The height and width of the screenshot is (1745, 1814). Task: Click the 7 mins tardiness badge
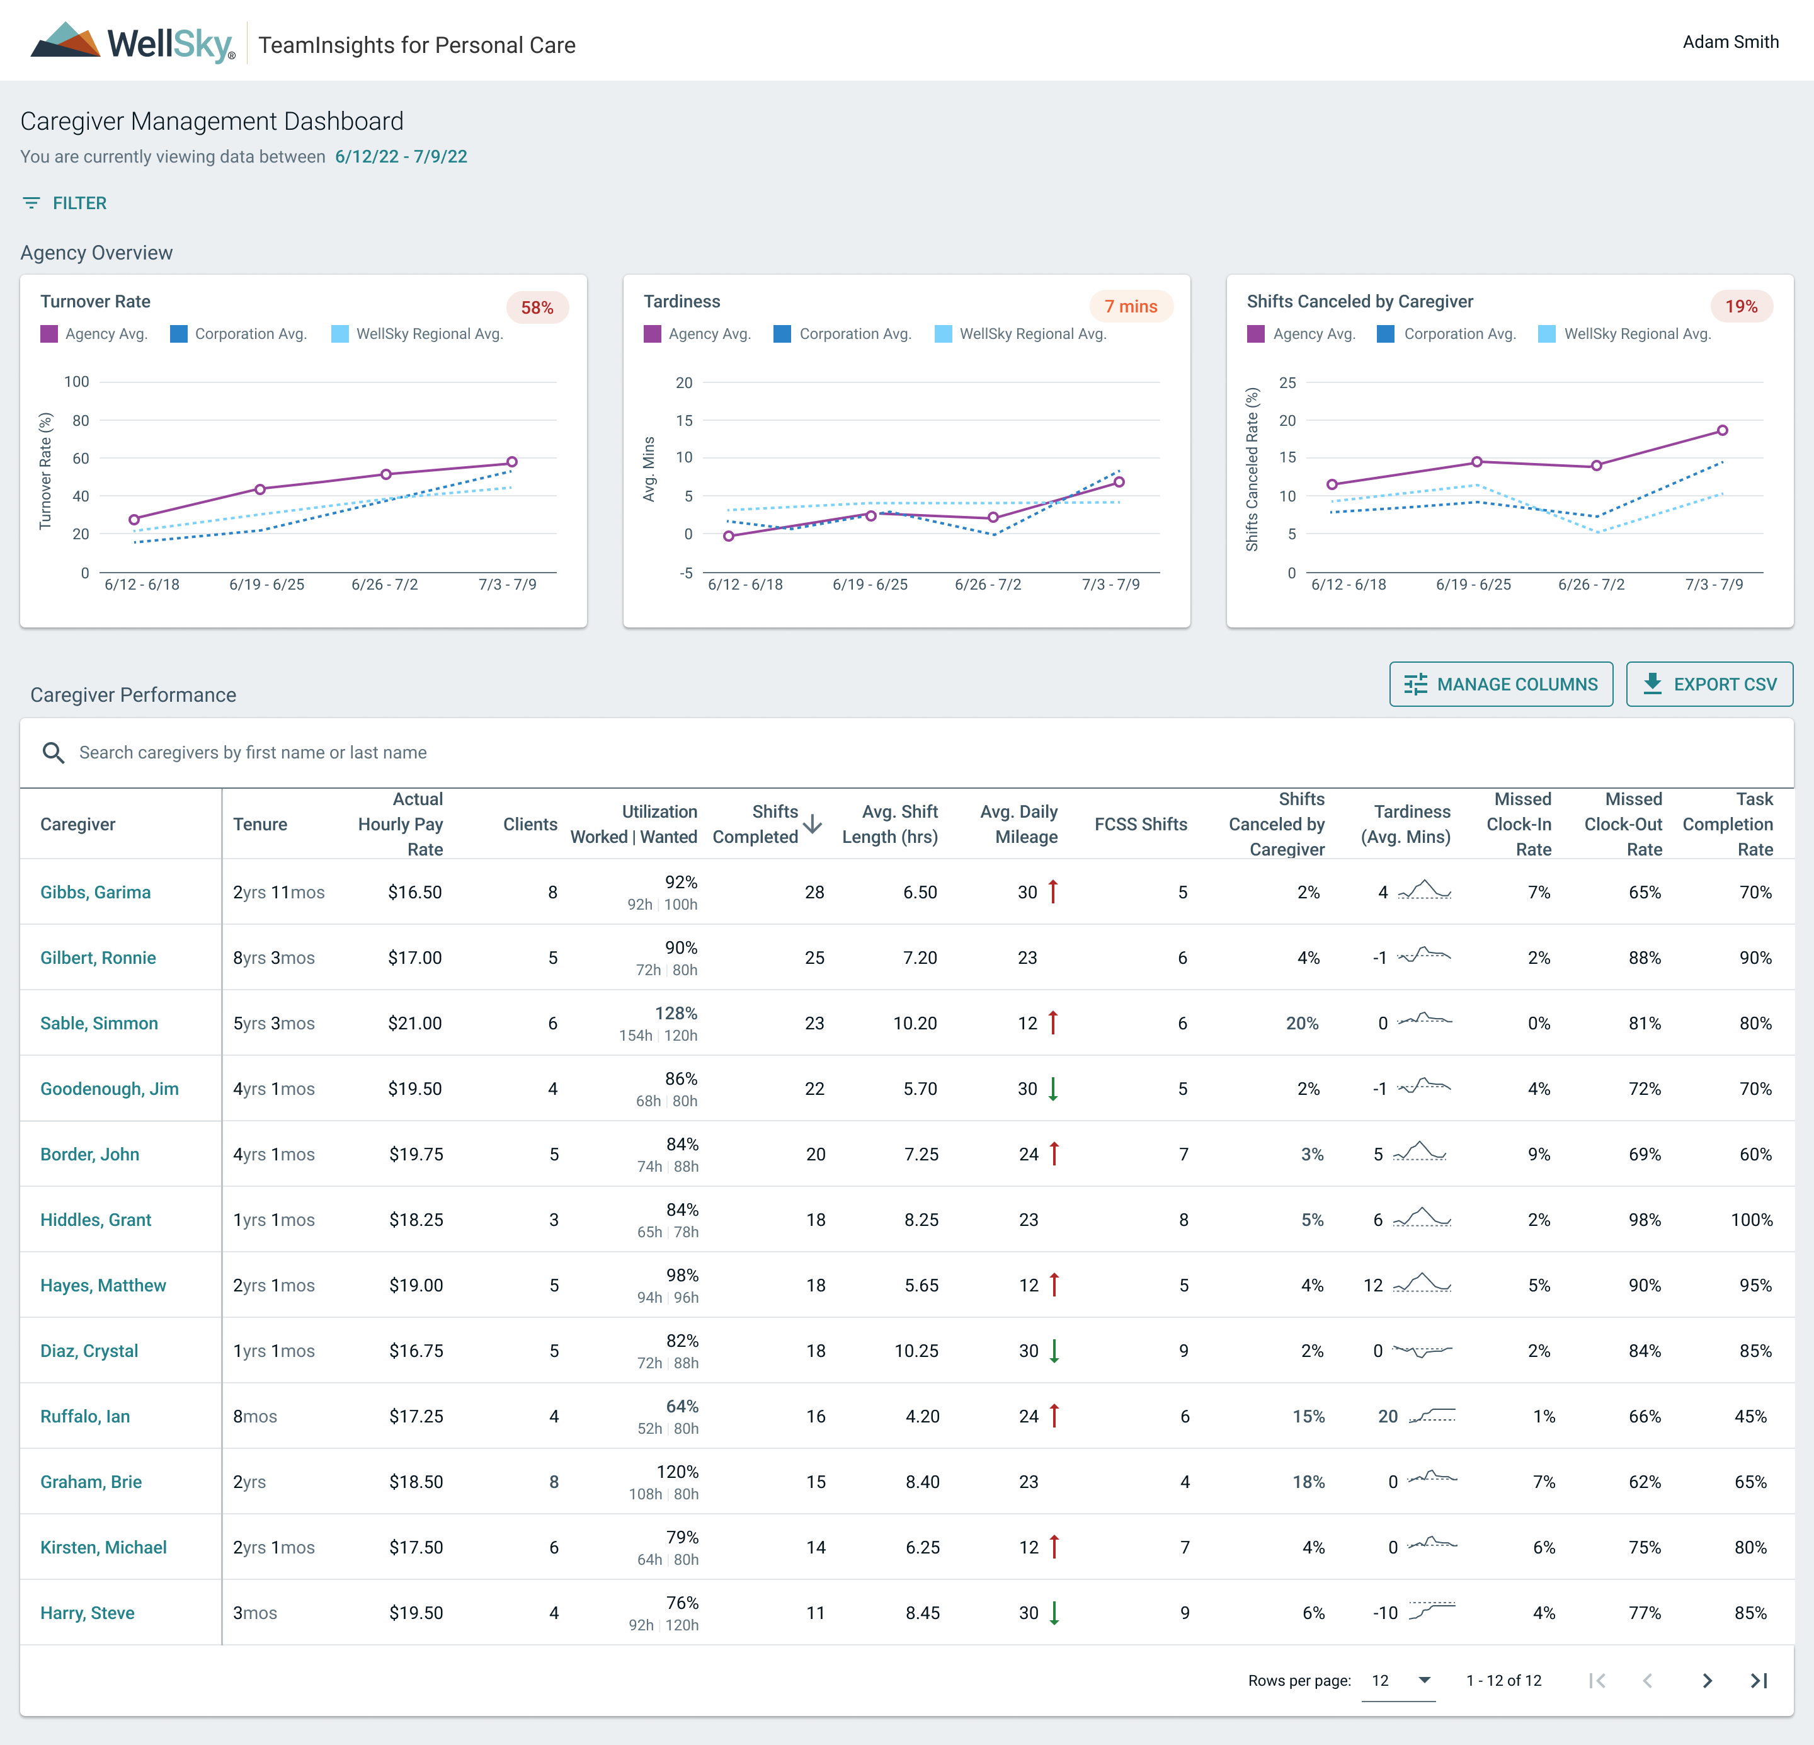1131,306
